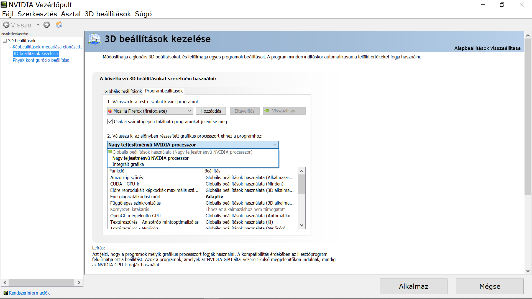The width and height of the screenshot is (532, 299).
Task: Open the Súgó menu
Action: [143, 14]
